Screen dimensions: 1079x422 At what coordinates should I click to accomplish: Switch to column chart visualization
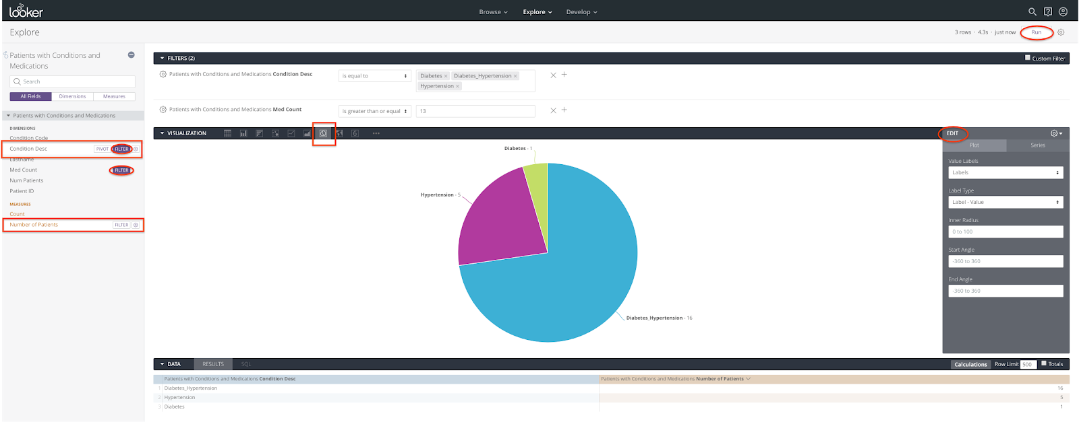point(243,133)
